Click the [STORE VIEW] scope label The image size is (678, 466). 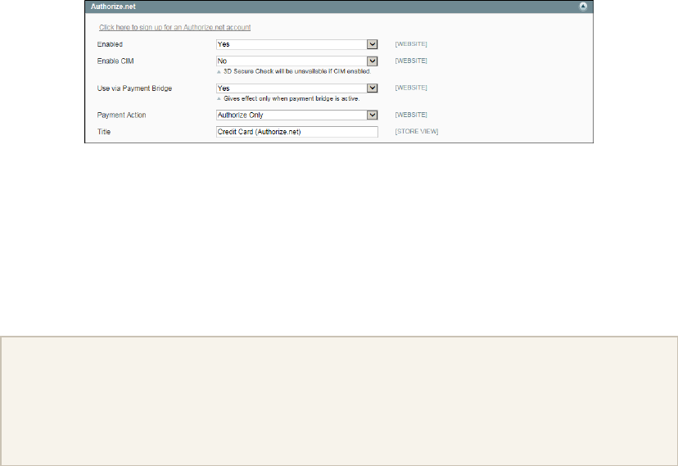(417, 131)
